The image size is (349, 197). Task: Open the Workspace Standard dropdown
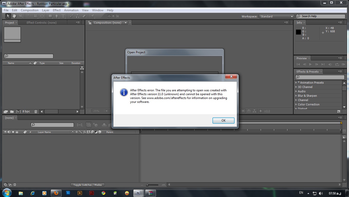click(x=276, y=16)
